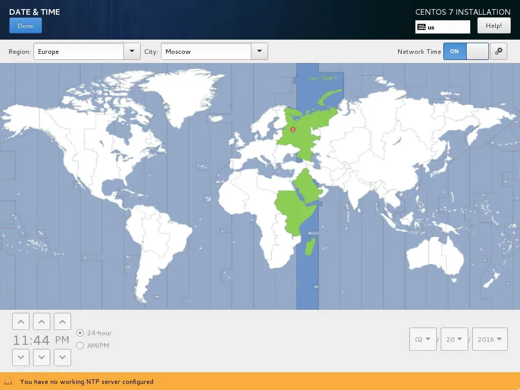Open NTP server settings gear icon
Image resolution: width=520 pixels, height=390 pixels.
tap(499, 51)
